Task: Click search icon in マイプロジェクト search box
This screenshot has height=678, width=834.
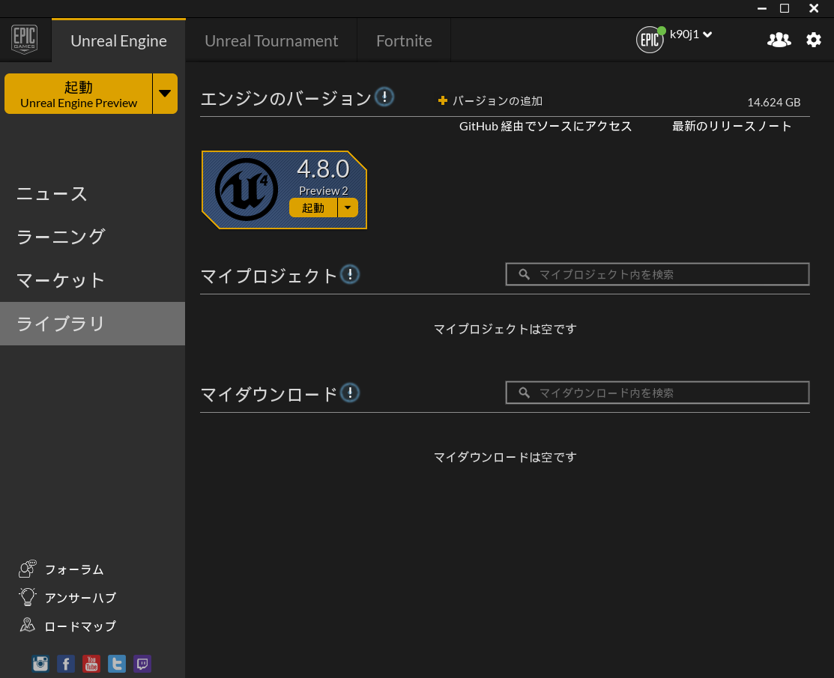Action: point(525,274)
